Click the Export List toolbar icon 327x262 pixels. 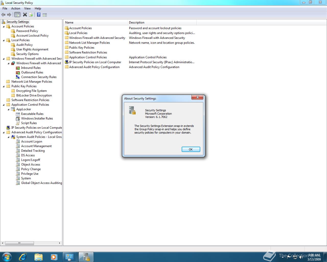click(x=31, y=15)
